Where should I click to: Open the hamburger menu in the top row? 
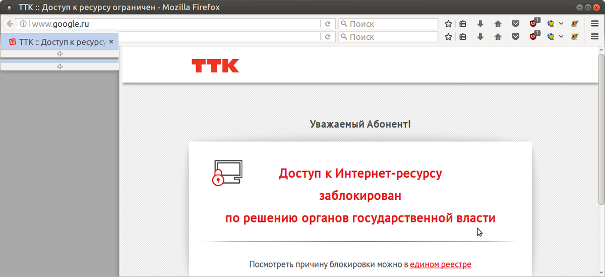pyautogui.click(x=595, y=24)
